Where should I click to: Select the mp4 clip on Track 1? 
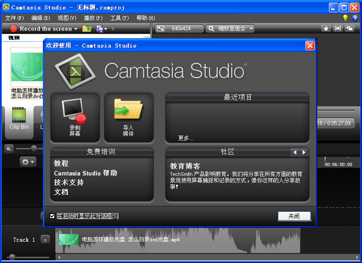click(x=178, y=240)
